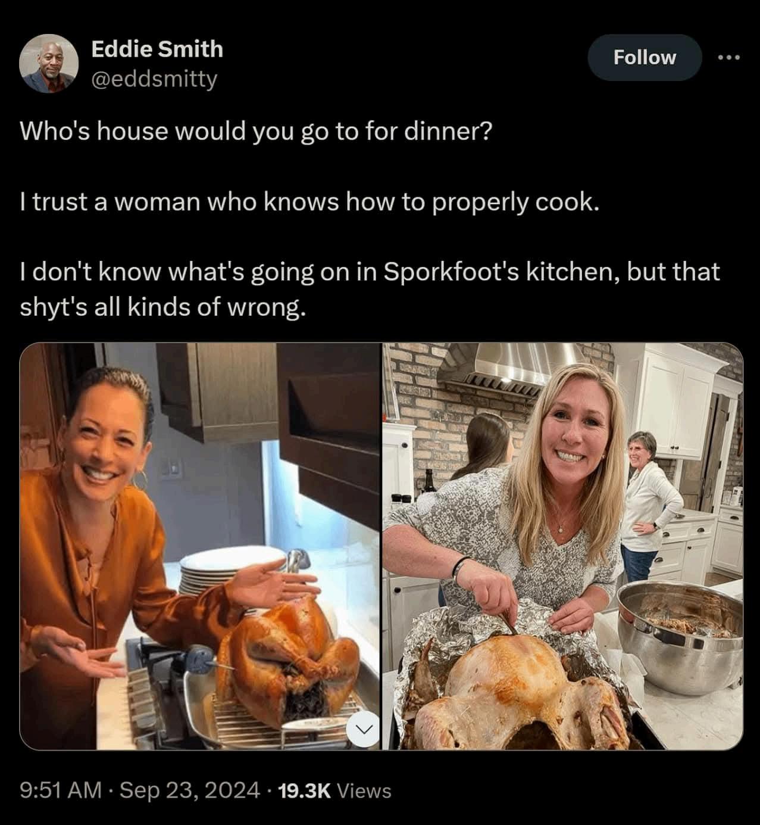Screen dimensions: 760x825
Task: Click the round chevron icon on left photo
Action: (363, 729)
